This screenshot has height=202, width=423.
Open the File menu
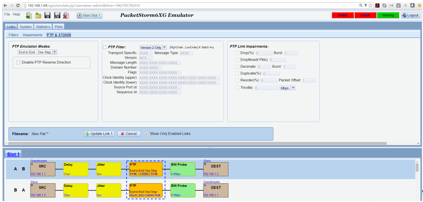(7, 15)
